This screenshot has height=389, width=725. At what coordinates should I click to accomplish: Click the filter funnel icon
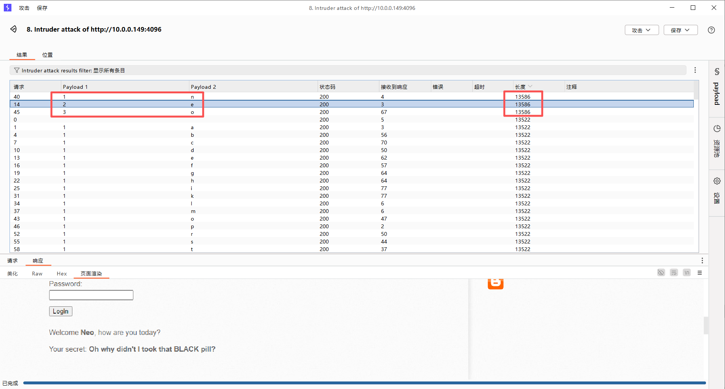point(17,70)
